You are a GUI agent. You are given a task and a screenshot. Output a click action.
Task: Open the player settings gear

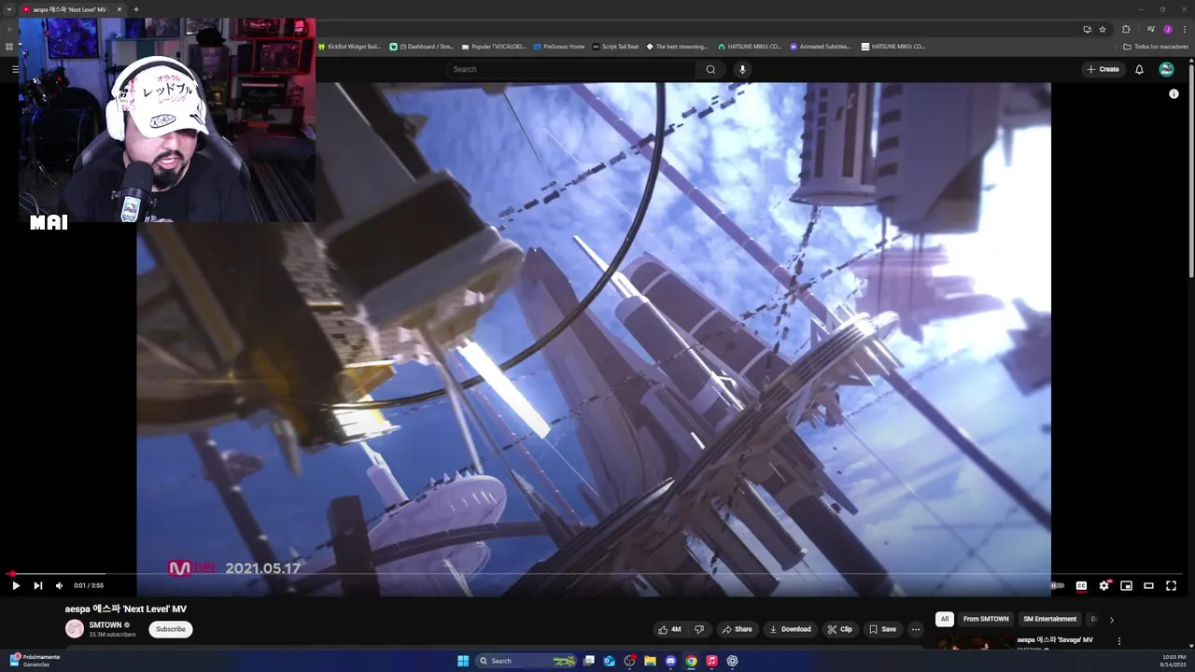(x=1104, y=585)
